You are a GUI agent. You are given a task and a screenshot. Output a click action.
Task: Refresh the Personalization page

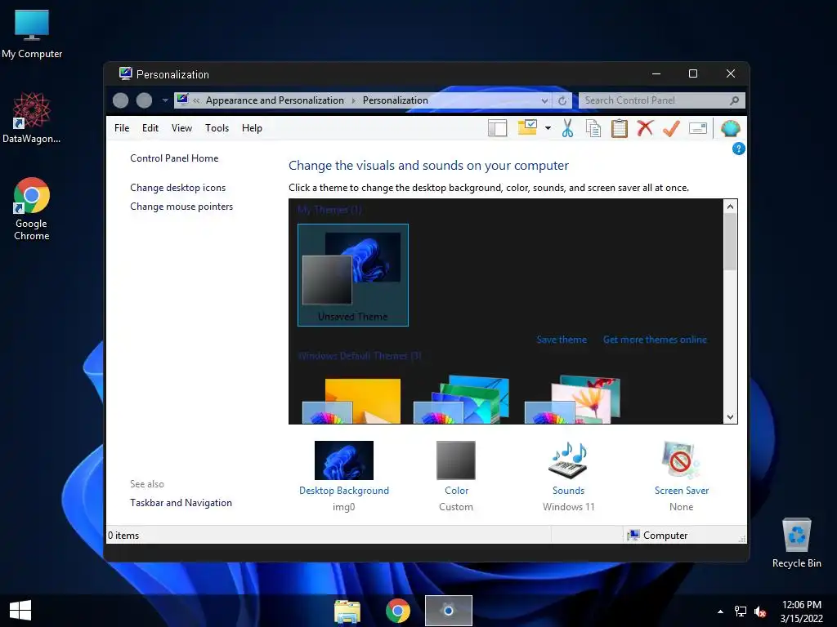pyautogui.click(x=562, y=100)
